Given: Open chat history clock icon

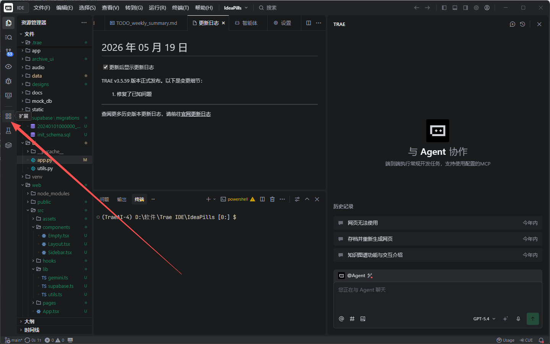Looking at the screenshot, I should [x=522, y=24].
